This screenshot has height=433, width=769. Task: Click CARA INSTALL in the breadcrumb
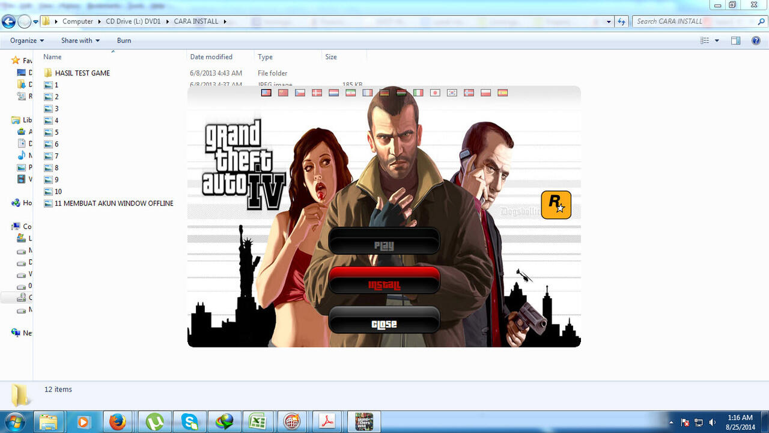click(x=196, y=21)
